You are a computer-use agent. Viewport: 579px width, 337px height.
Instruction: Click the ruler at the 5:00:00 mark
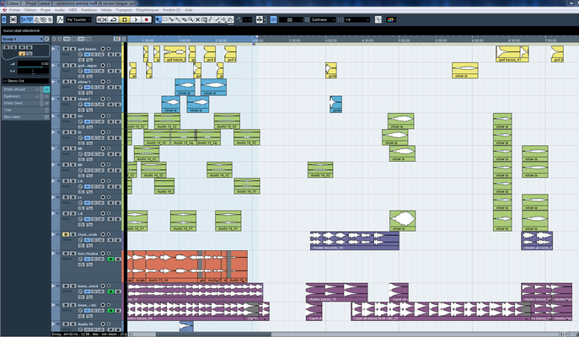pyautogui.click(x=404, y=40)
